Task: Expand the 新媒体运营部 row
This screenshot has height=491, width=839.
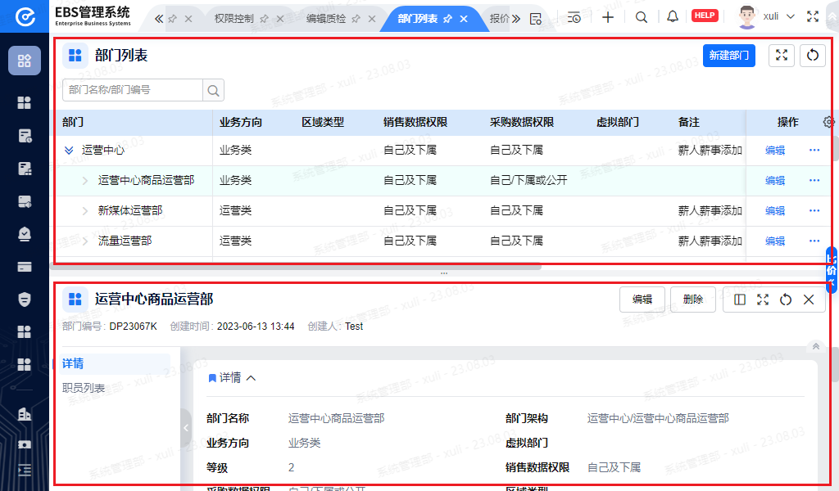Action: (x=85, y=211)
